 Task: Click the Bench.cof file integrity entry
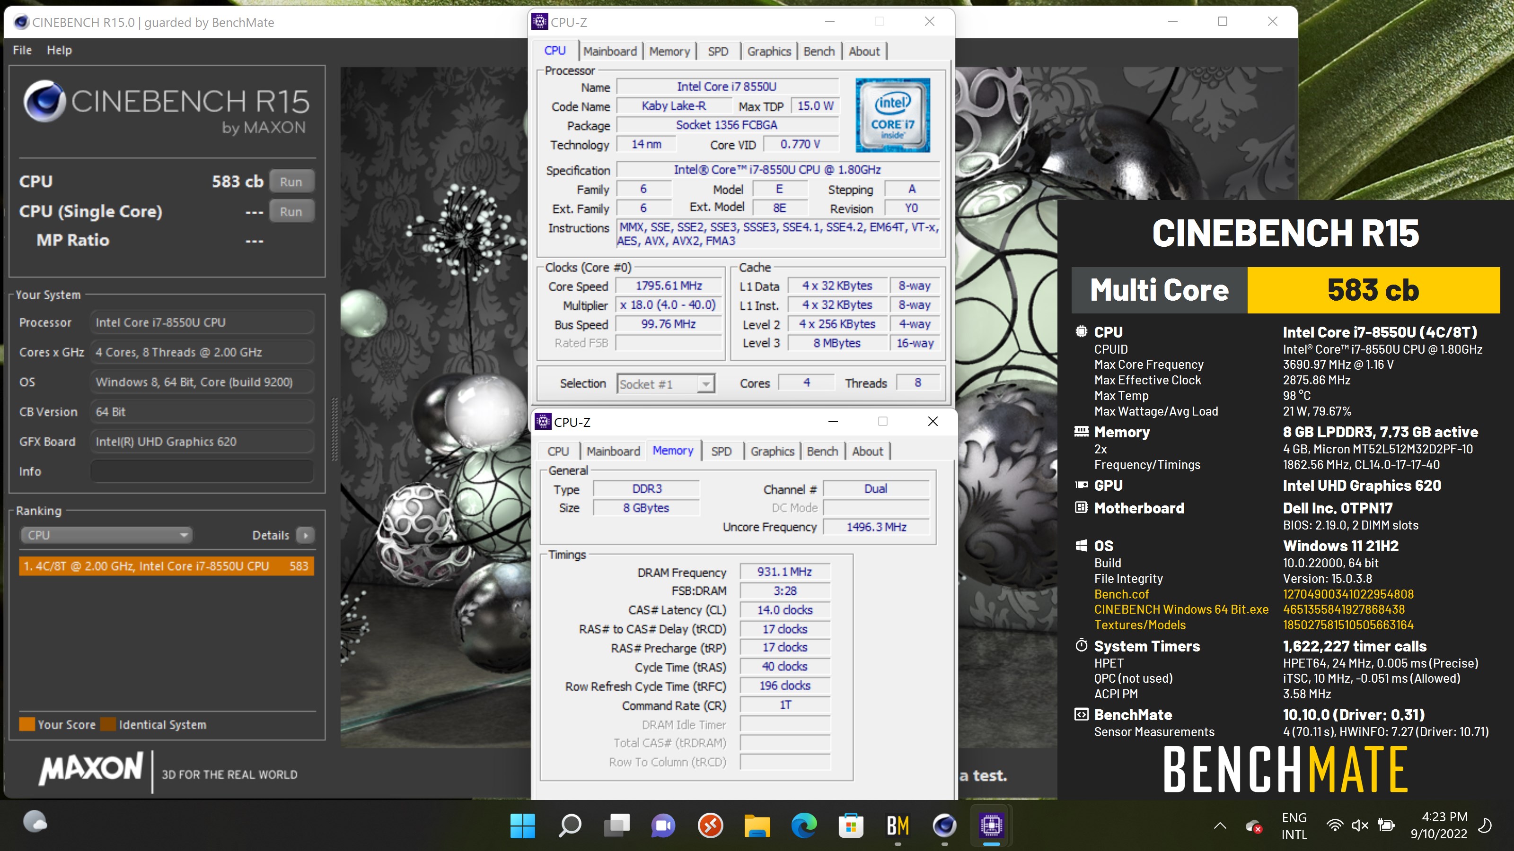1121,594
